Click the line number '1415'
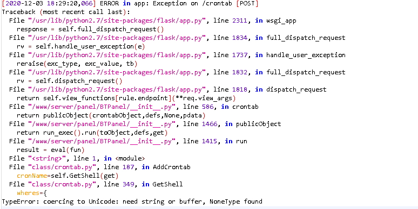Screen dimensions: 418x209 [x=210, y=141]
